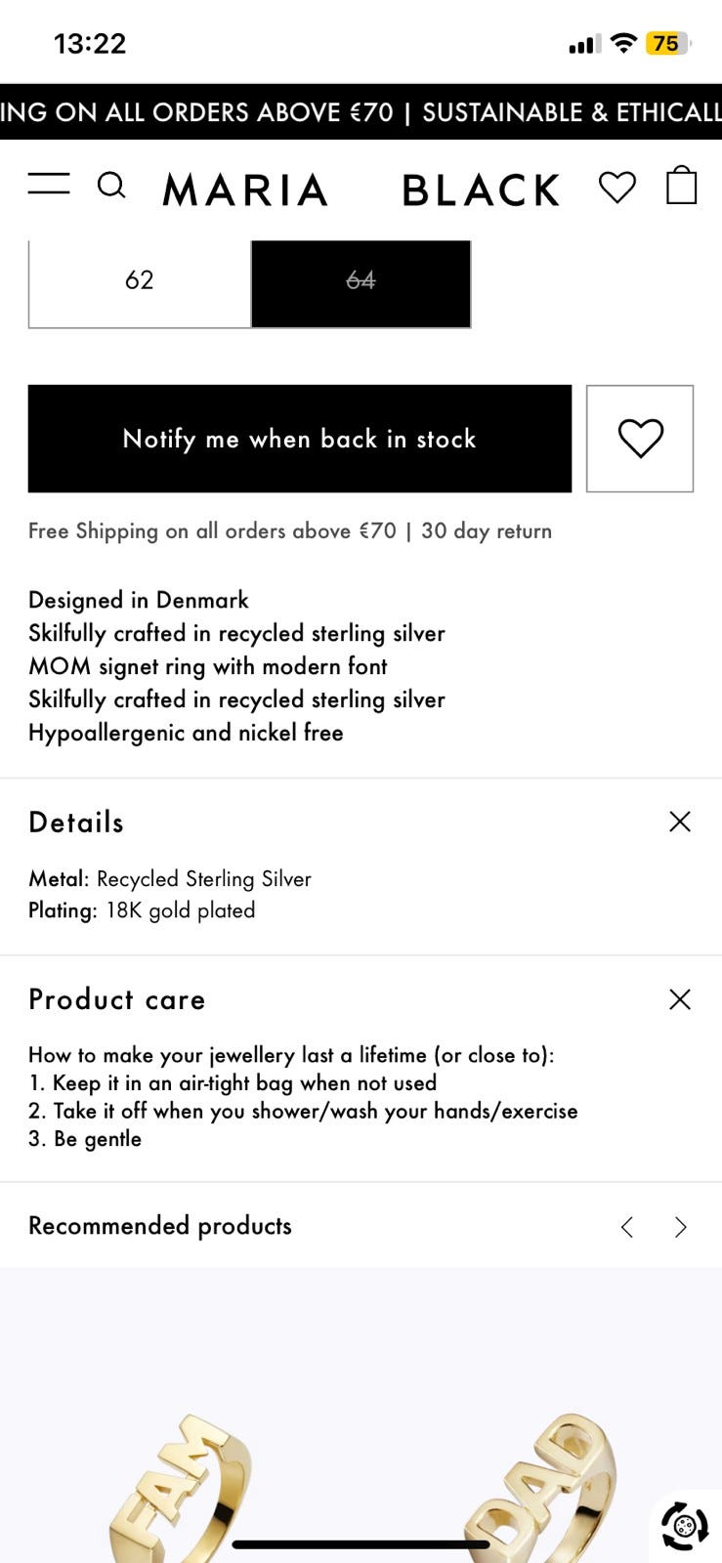The height and width of the screenshot is (1563, 722).
Task: Select sold-out ring size 64
Action: point(361,281)
